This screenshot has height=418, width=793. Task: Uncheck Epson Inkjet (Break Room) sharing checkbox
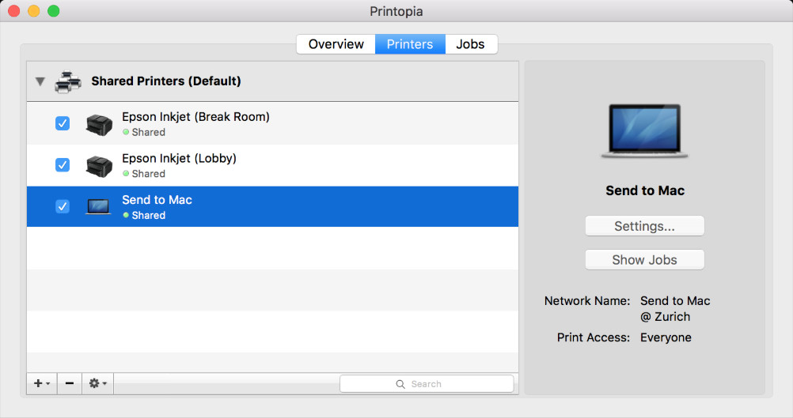63,123
